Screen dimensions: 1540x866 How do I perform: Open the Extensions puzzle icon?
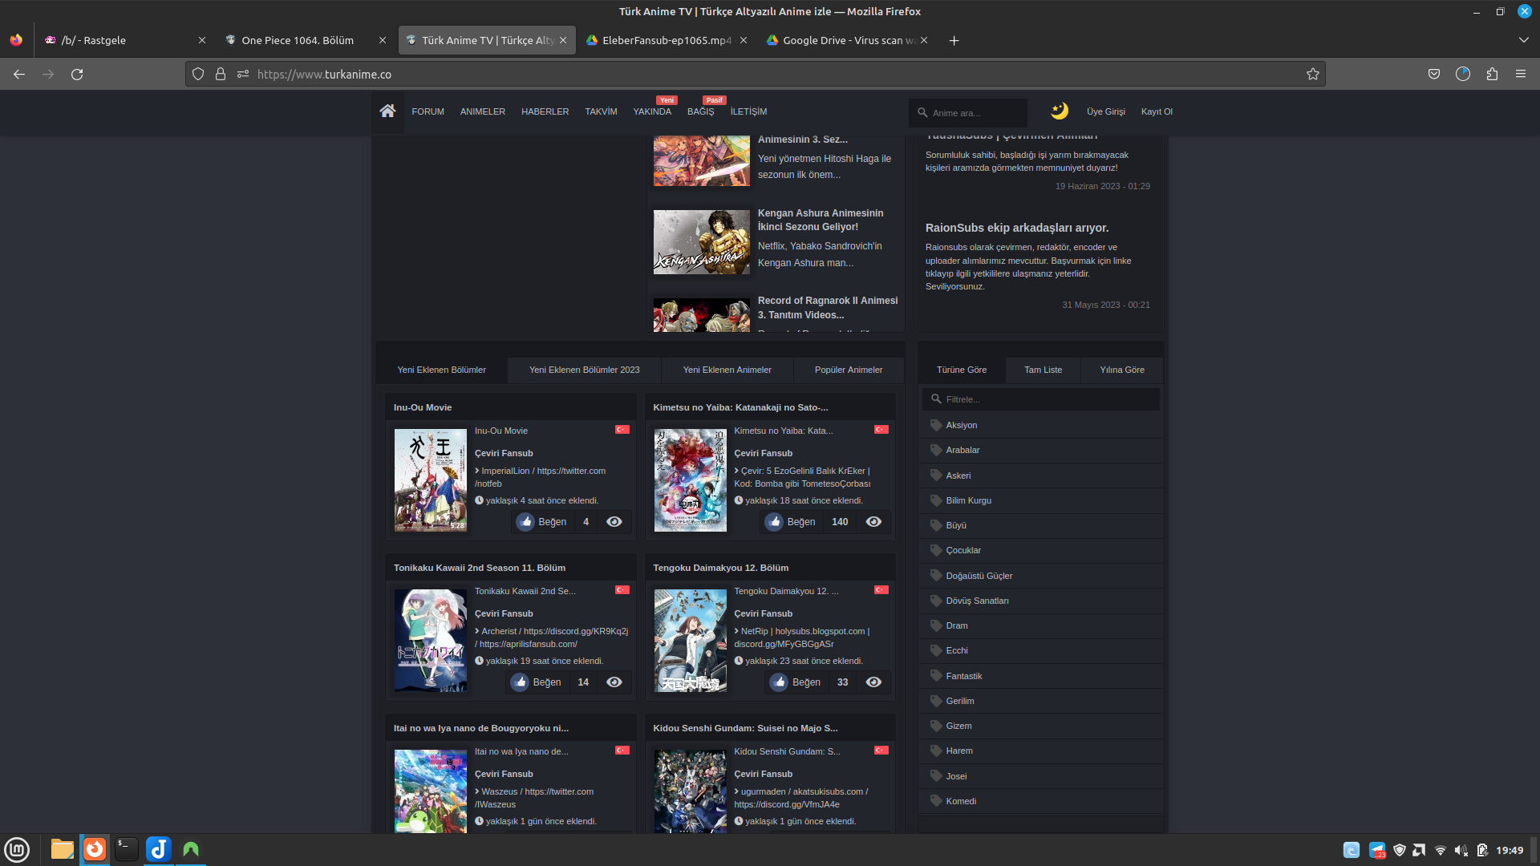coord(1492,74)
